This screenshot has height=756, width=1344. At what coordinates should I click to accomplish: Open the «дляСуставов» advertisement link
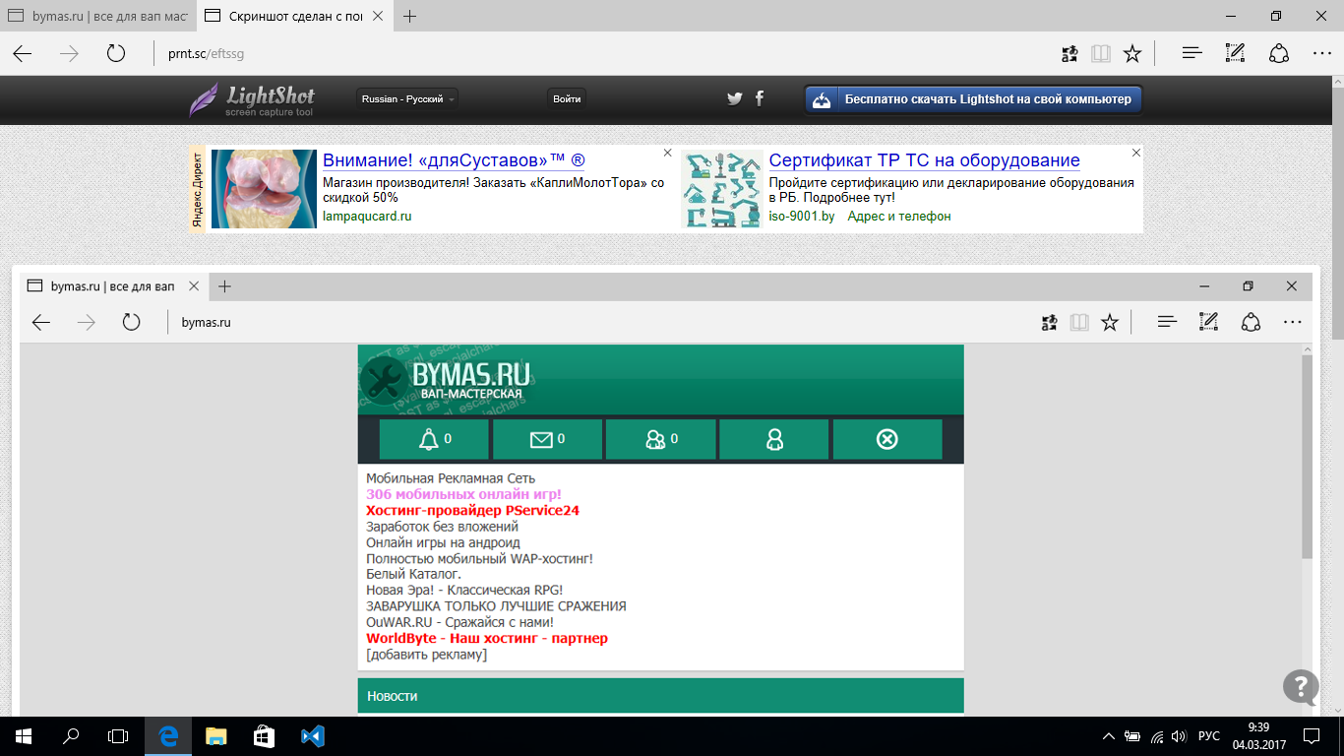click(454, 160)
